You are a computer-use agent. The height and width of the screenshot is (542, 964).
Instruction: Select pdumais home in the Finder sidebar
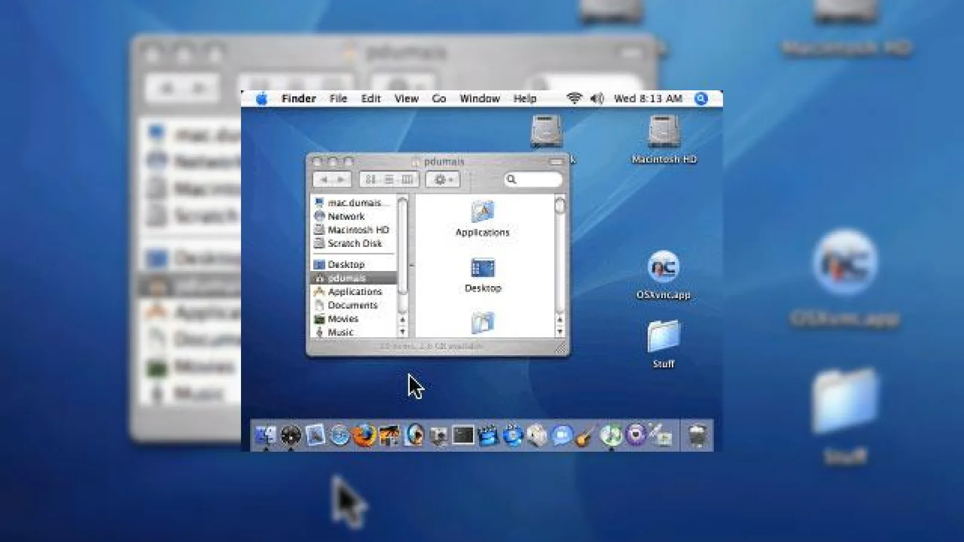(x=354, y=278)
